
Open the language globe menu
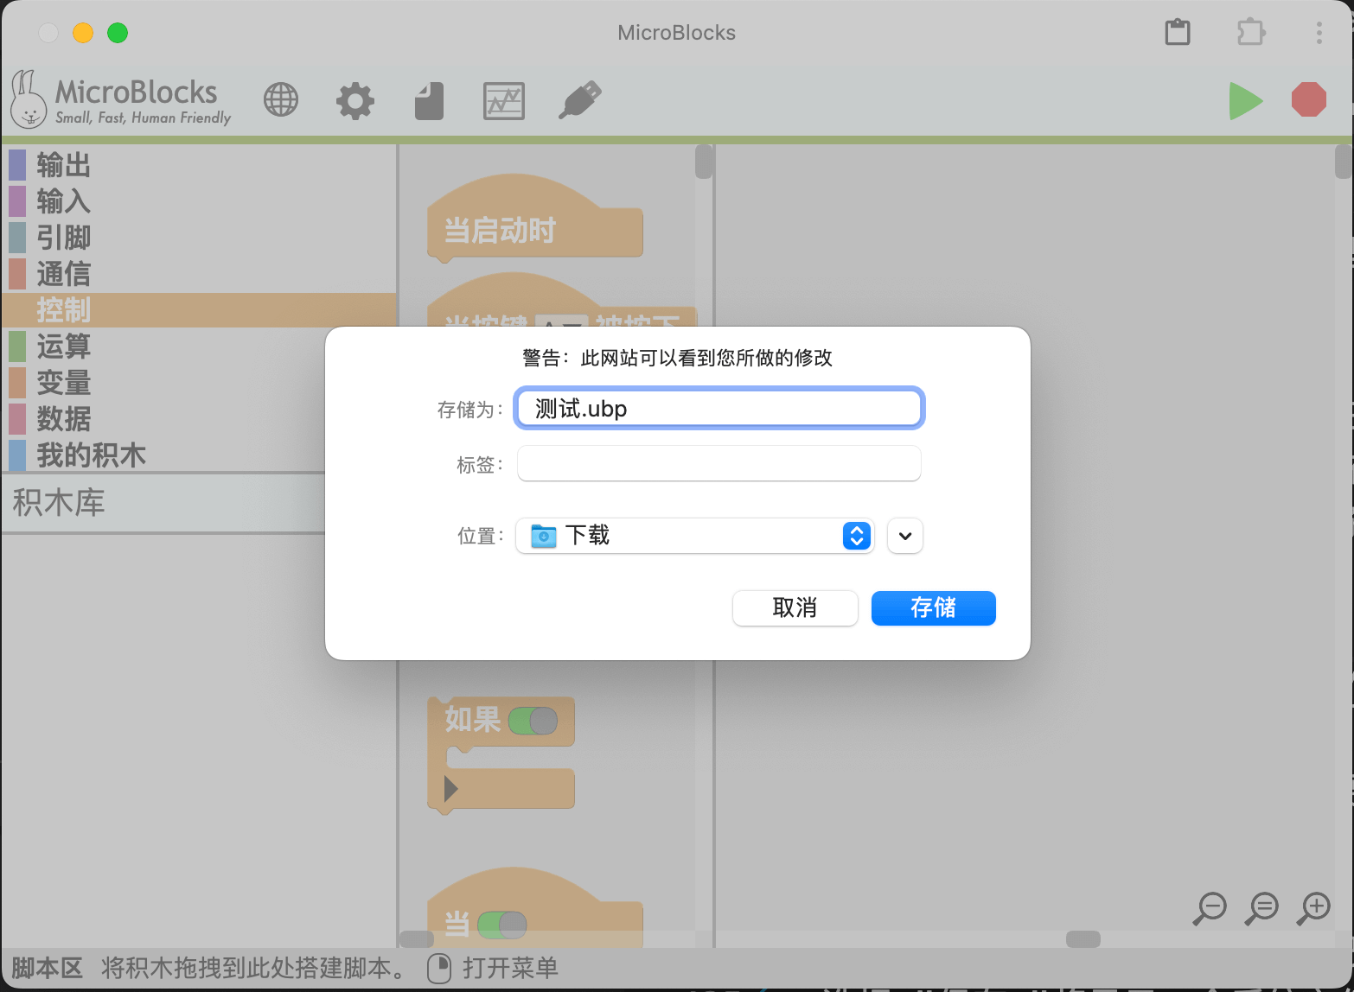[281, 100]
